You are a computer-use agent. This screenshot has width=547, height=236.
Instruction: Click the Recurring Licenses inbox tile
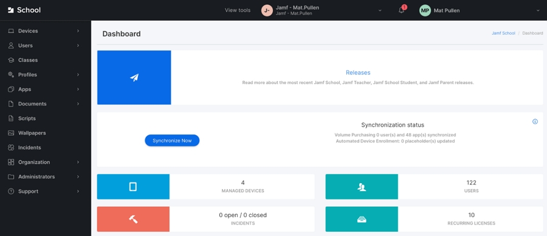362,219
